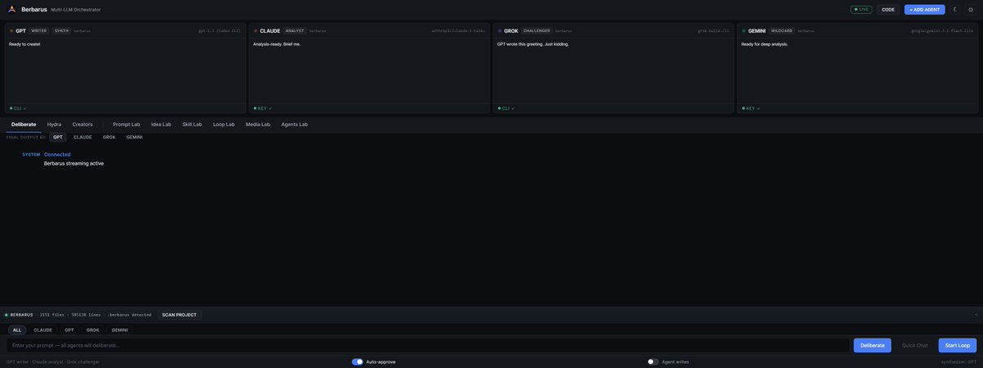983x368 pixels.
Task: Click the CLI status indicator in GROK panel
Action: click(506, 108)
